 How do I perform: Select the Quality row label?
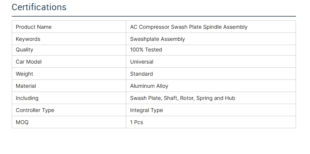click(x=25, y=50)
